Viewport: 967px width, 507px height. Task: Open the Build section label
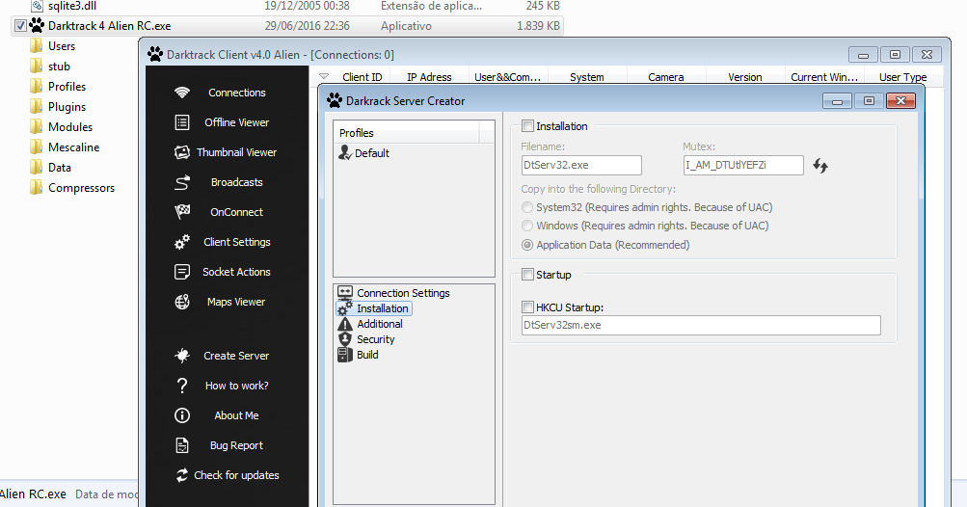click(x=367, y=355)
